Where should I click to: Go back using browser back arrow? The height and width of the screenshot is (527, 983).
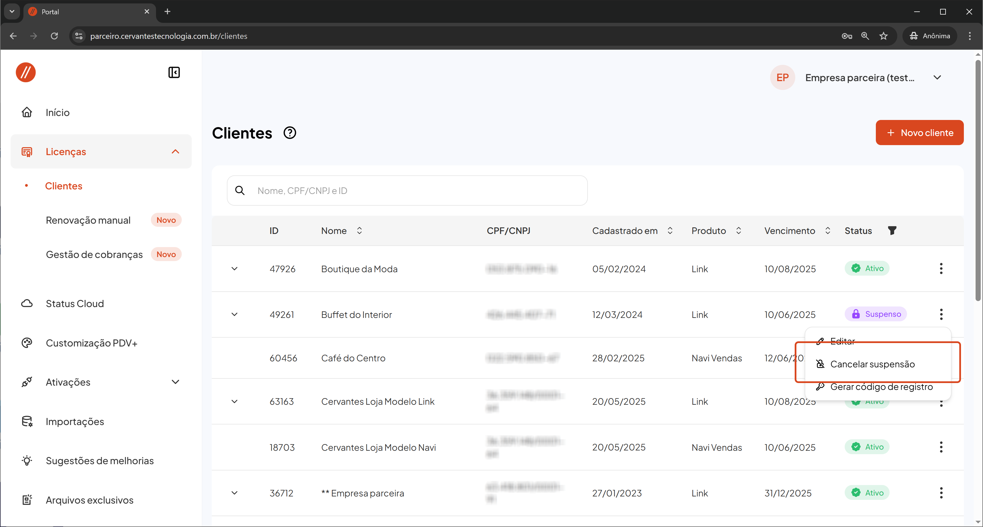pyautogui.click(x=13, y=36)
